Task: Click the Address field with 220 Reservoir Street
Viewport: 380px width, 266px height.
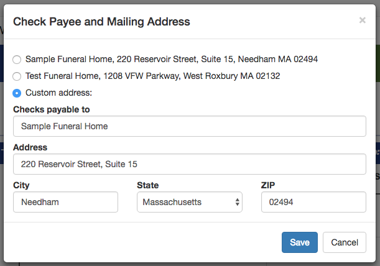Action: coord(189,164)
